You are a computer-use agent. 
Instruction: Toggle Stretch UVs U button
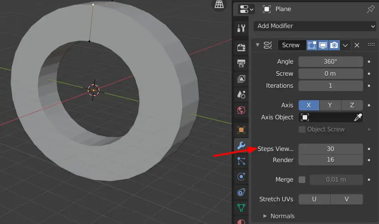(x=314, y=199)
